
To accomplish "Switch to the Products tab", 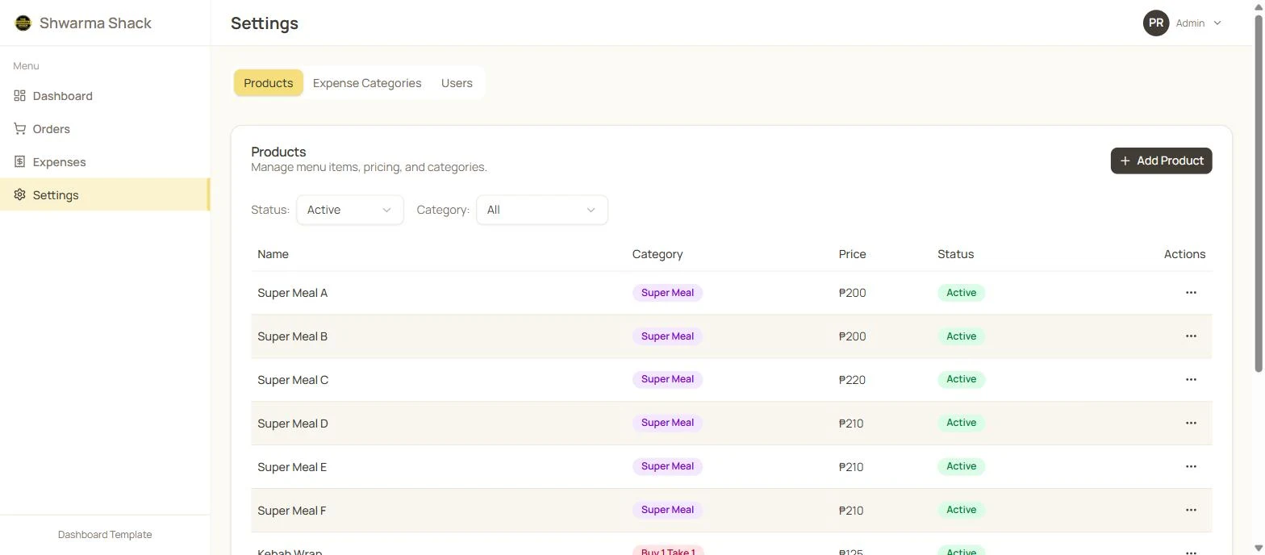I will [x=269, y=83].
